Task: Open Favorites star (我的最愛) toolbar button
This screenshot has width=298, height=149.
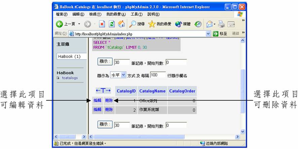Action: tap(160, 24)
